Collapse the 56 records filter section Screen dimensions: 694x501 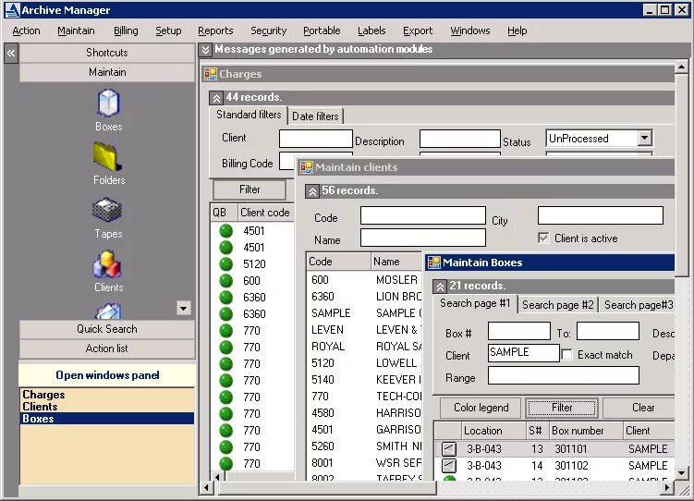(312, 191)
